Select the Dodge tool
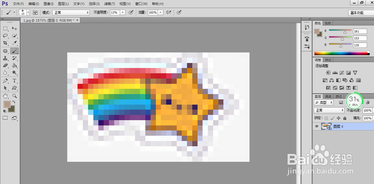The width and height of the screenshot is (374, 184). (x=14, y=73)
